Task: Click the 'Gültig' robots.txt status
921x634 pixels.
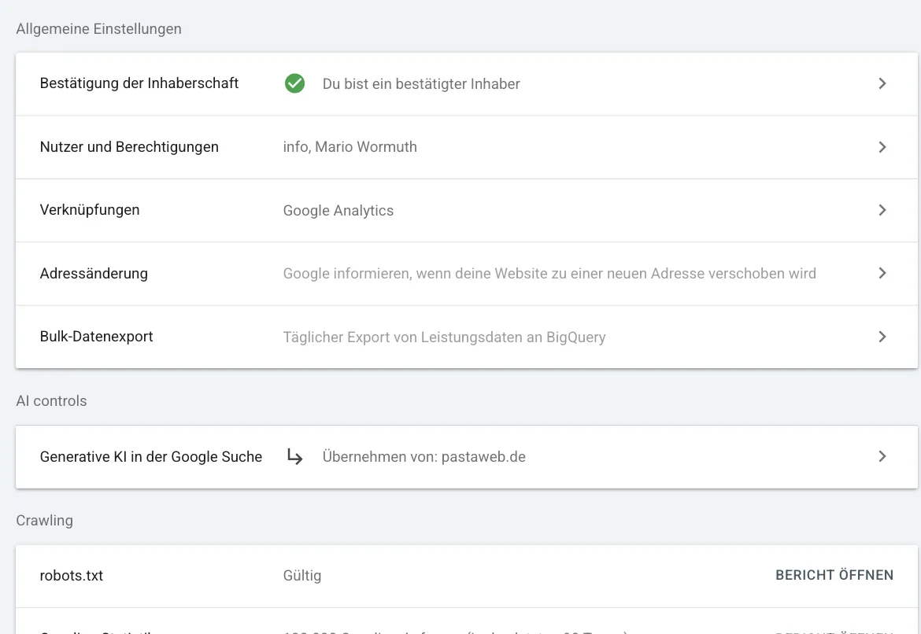Action: point(302,576)
